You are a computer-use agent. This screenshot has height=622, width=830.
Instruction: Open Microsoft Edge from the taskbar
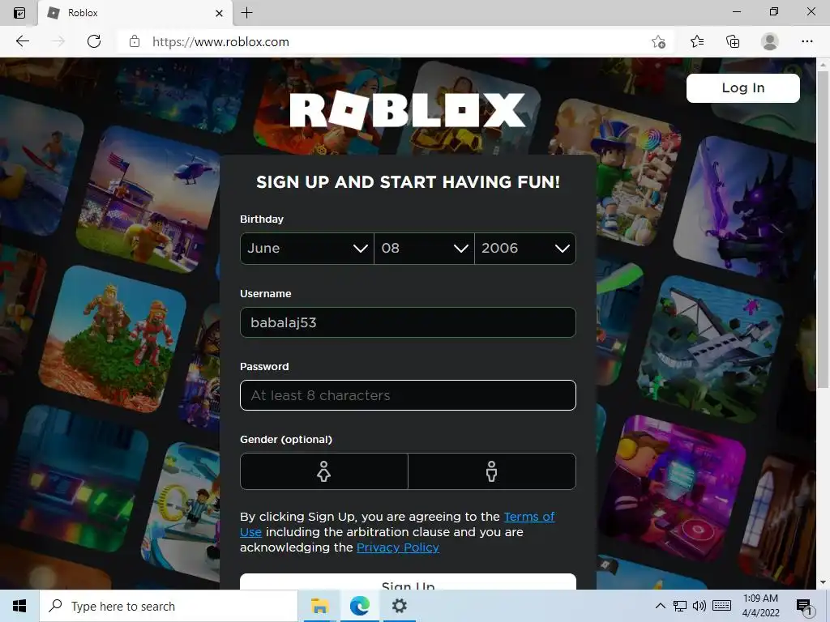(x=359, y=606)
